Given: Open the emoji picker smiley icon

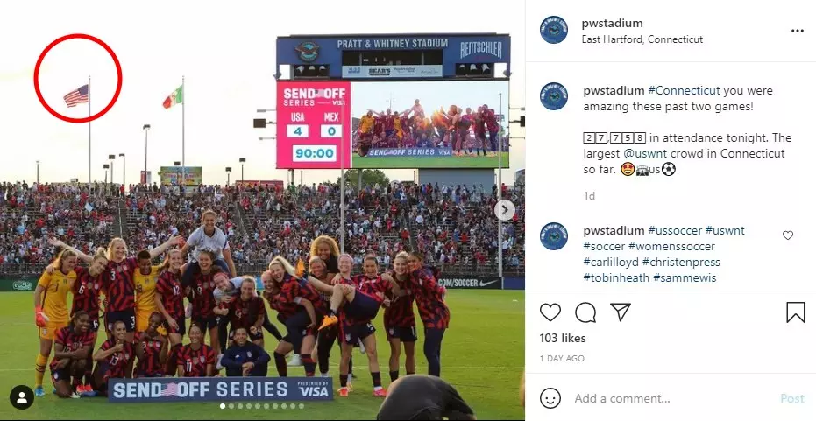Looking at the screenshot, I should pyautogui.click(x=550, y=398).
